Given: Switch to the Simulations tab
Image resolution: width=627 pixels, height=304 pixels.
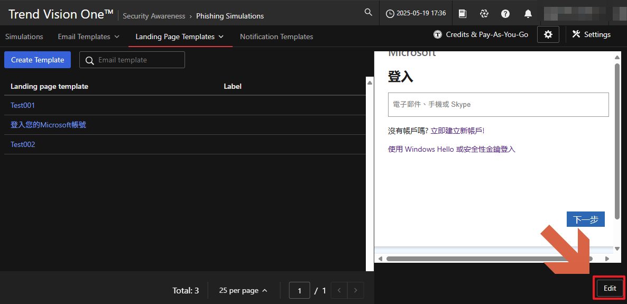Looking at the screenshot, I should click(x=24, y=36).
